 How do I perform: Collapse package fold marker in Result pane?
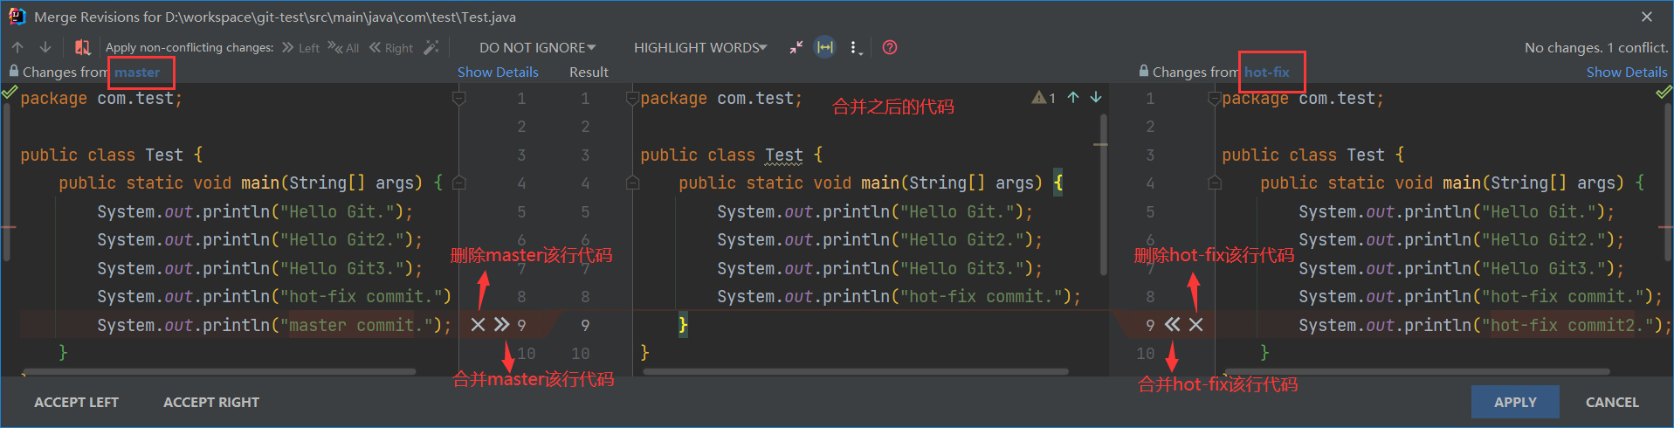pos(633,99)
